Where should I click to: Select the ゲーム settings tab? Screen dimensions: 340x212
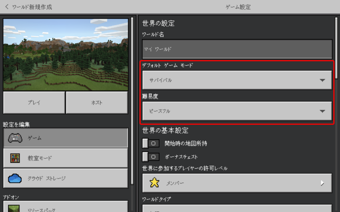point(65,138)
